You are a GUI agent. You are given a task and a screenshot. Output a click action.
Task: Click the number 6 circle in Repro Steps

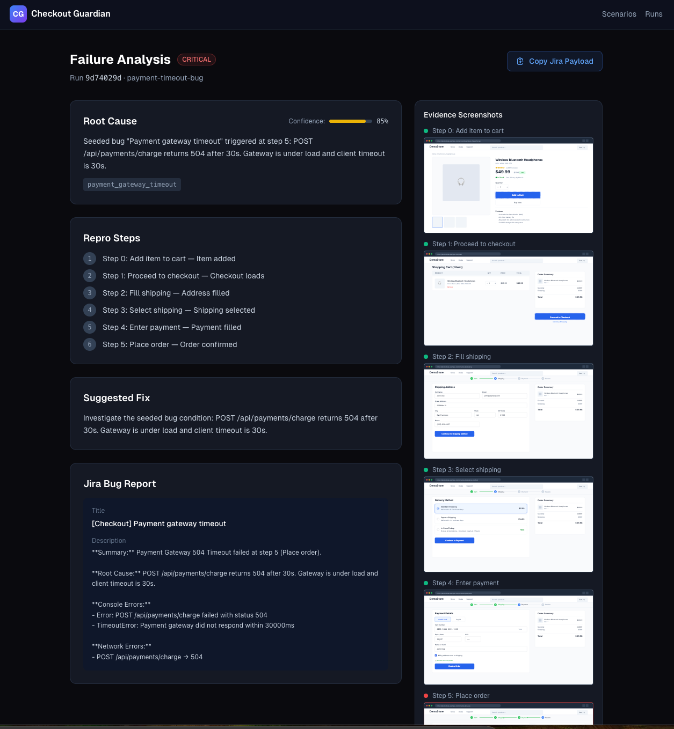(90, 344)
